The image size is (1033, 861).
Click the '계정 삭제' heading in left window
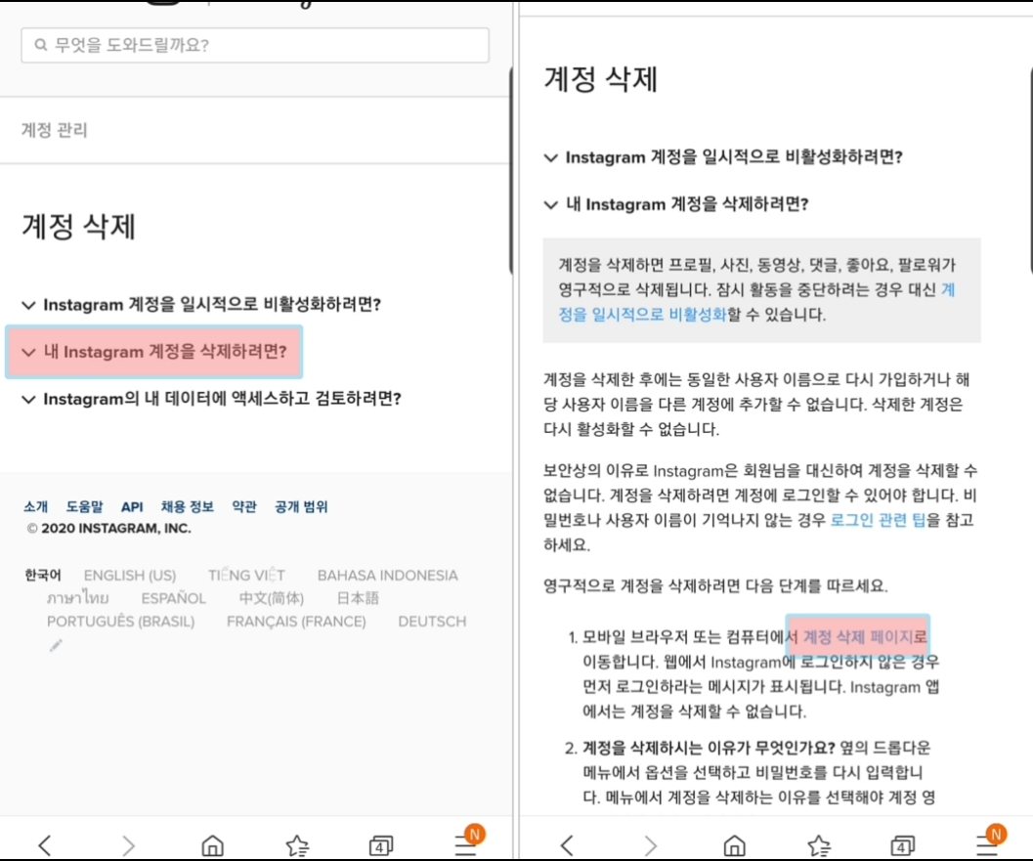[78, 227]
